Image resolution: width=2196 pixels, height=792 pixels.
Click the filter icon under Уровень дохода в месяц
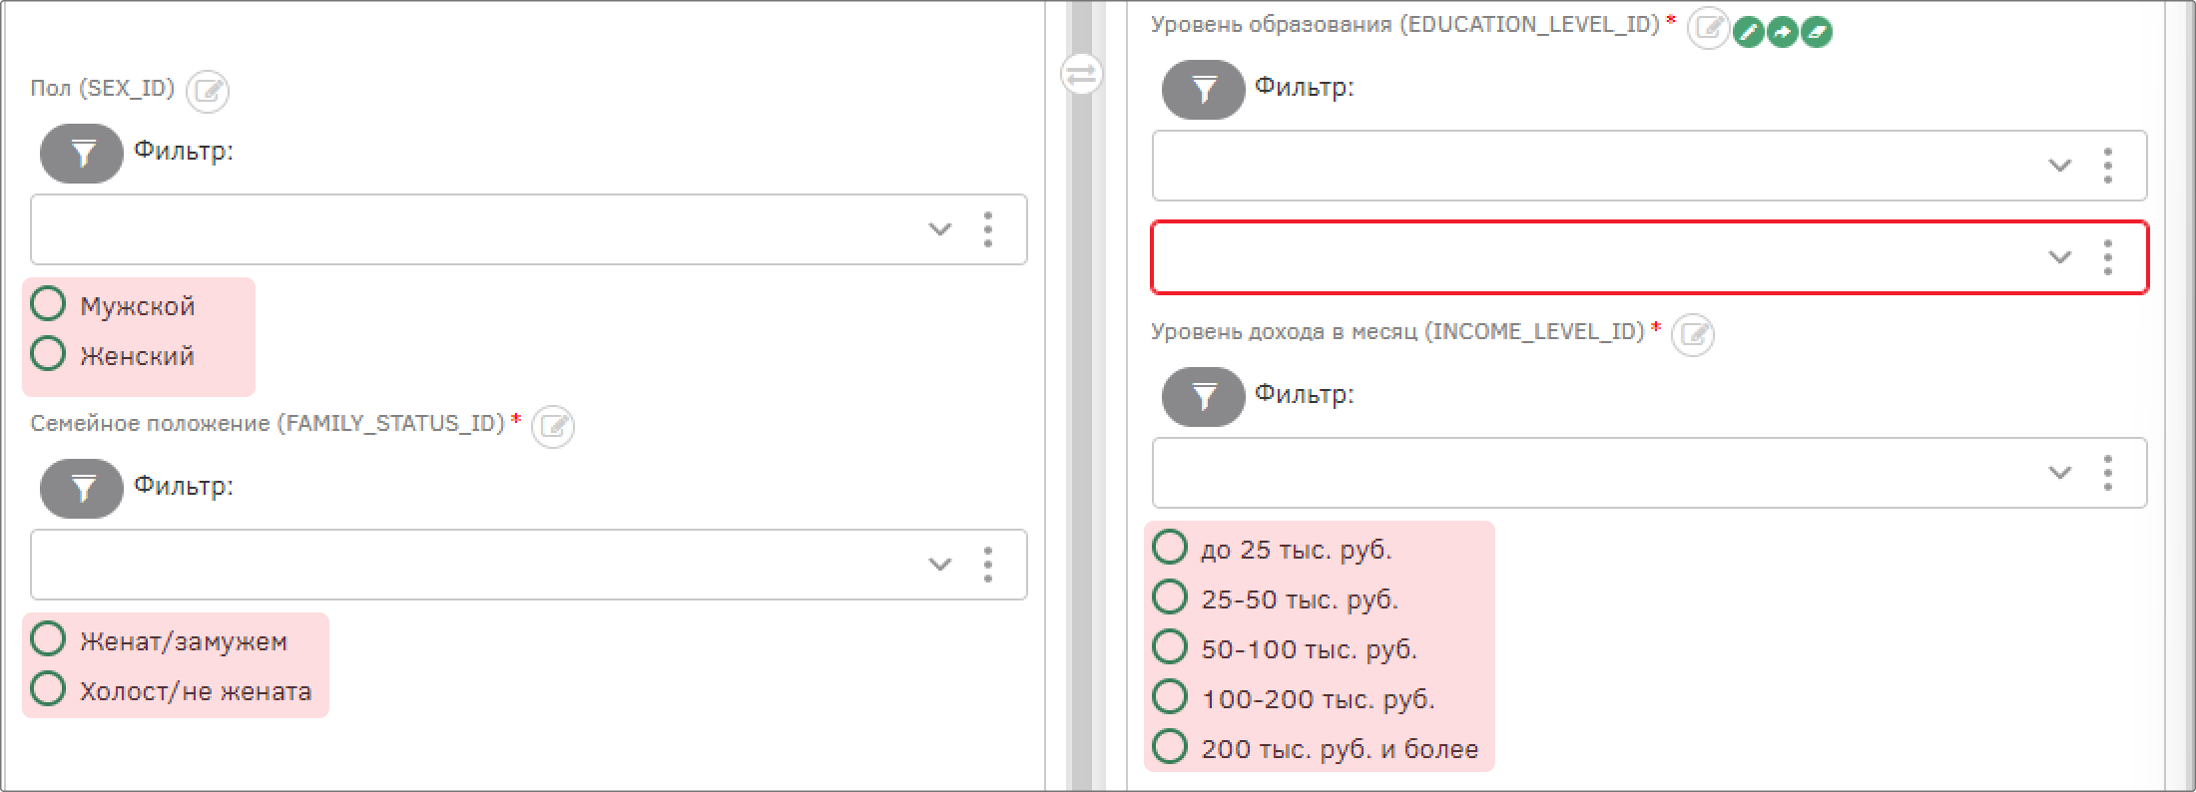1203,397
